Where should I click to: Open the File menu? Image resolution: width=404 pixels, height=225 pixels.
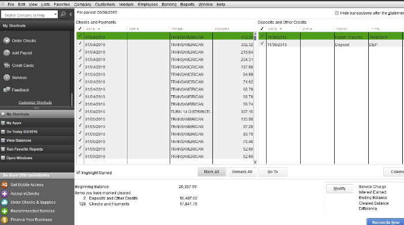click(11, 5)
